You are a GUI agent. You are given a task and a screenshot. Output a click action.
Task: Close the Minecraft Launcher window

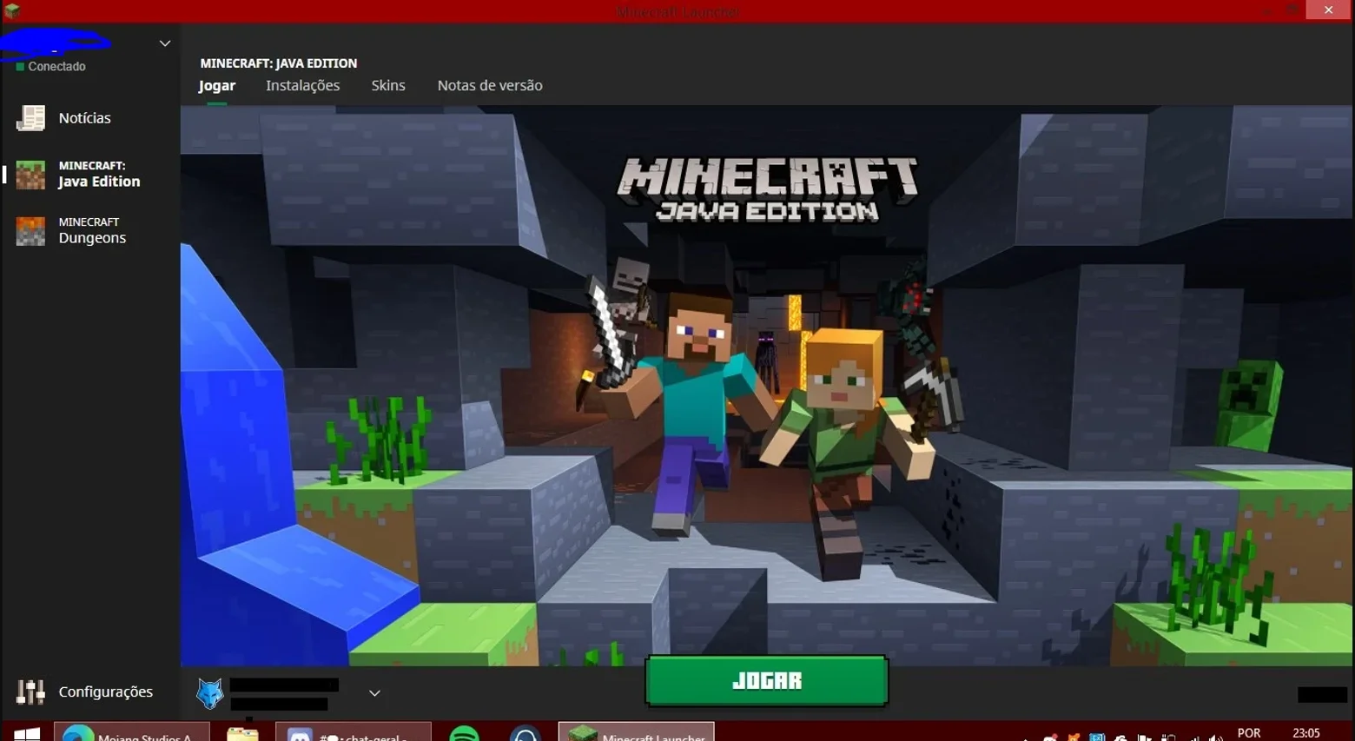[1328, 10]
